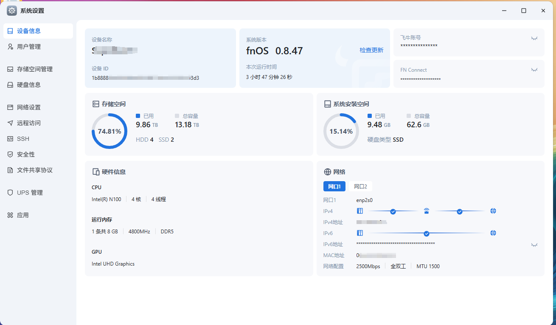The image size is (556, 325).
Task: Click the blurred 设备名称 value
Action: 115,50
